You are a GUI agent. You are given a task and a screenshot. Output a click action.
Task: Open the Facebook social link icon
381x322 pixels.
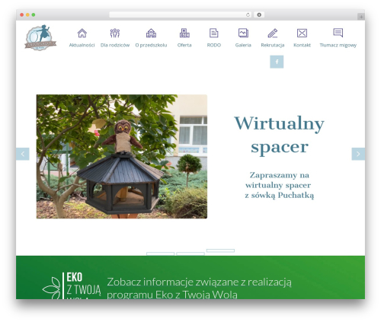[x=277, y=62]
